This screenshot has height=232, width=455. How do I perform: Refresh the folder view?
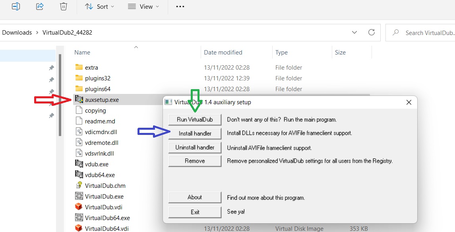click(372, 32)
